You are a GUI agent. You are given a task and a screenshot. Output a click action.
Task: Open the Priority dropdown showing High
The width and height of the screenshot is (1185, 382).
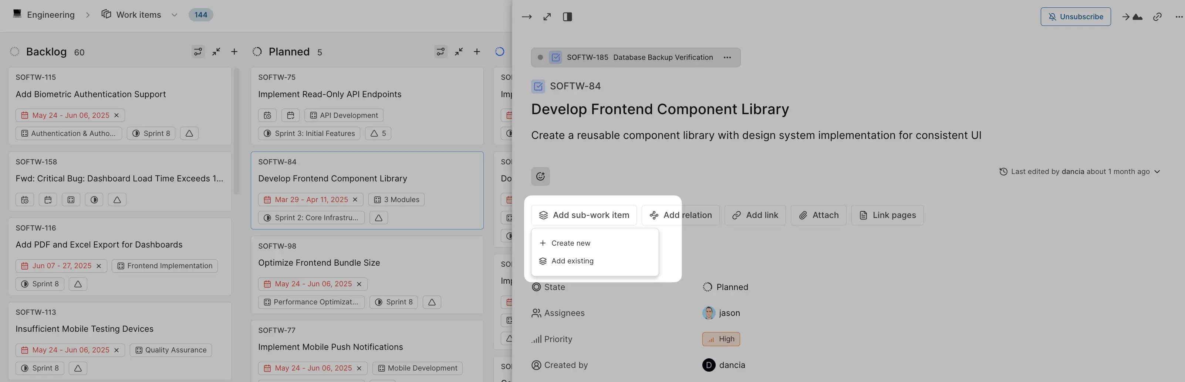[x=721, y=339]
